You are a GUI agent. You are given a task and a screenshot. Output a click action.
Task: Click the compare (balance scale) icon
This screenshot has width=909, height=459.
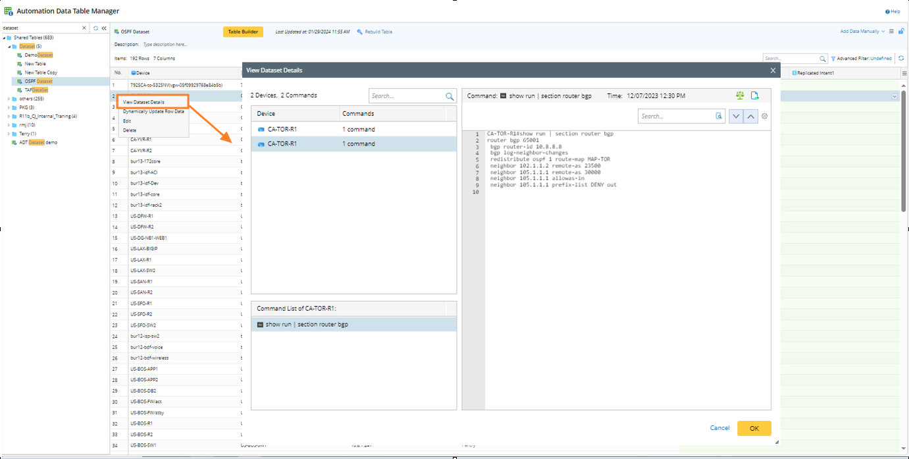click(740, 95)
